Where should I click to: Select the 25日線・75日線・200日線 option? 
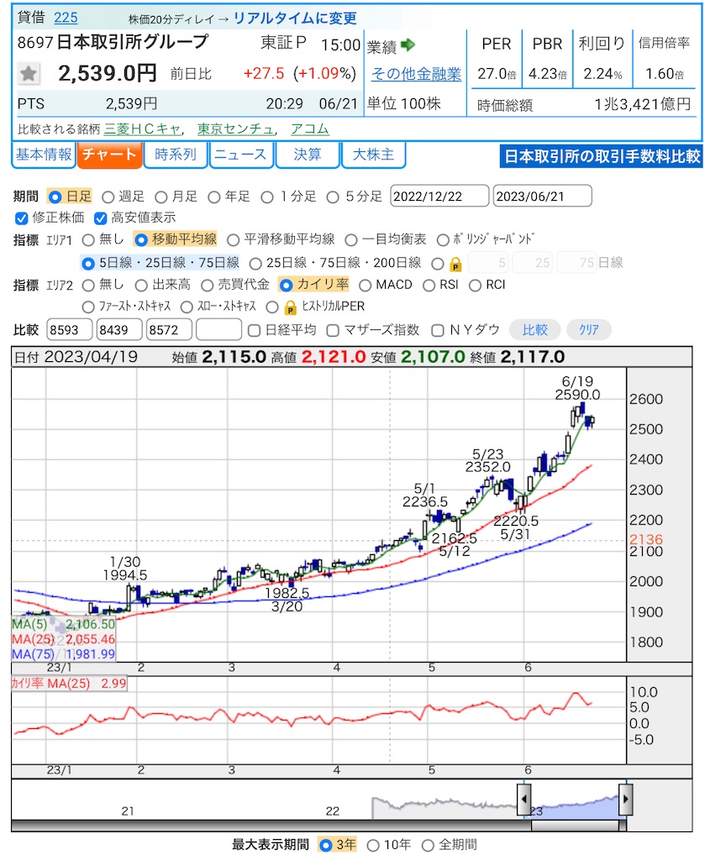tap(255, 264)
